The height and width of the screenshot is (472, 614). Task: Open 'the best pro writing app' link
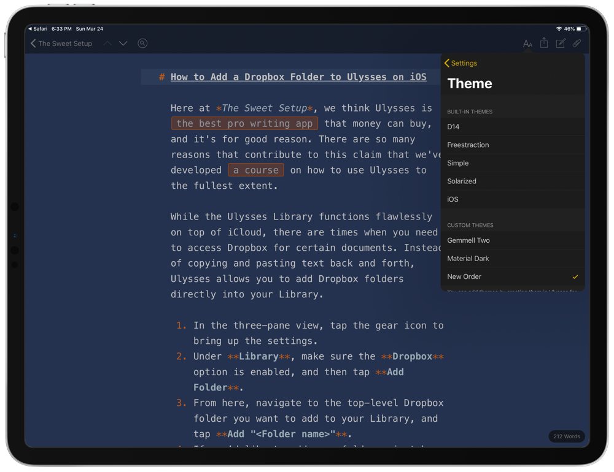tap(244, 124)
